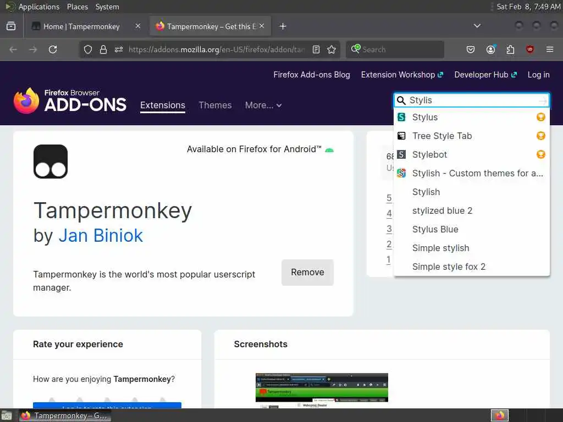Image resolution: width=563 pixels, height=422 pixels.
Task: Open the Places menu
Action: [78, 7]
